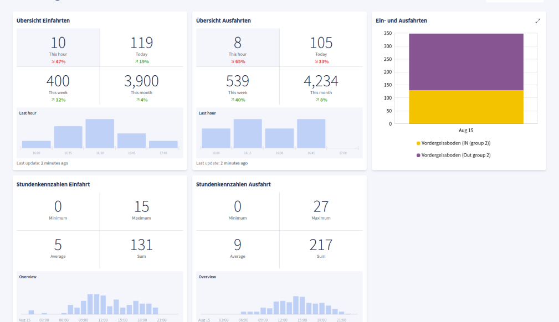
Task: Expand the Ein- und Ausfahrten chart fullscreen
Action: pos(537,21)
